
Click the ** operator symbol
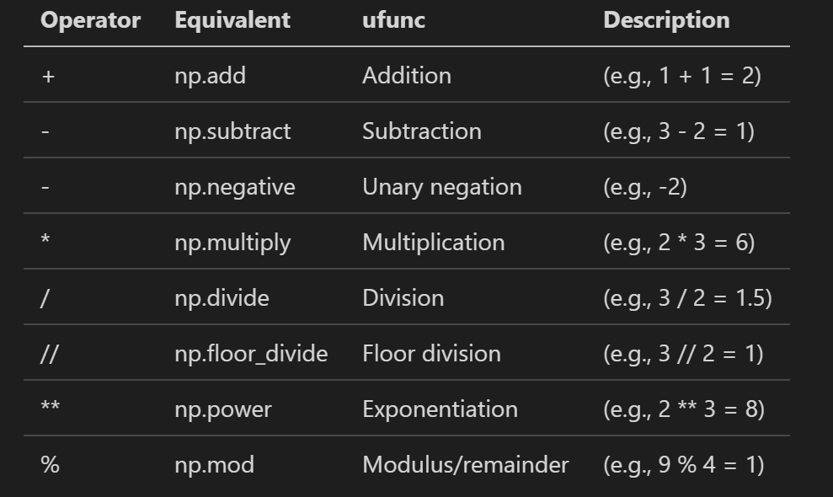point(50,409)
